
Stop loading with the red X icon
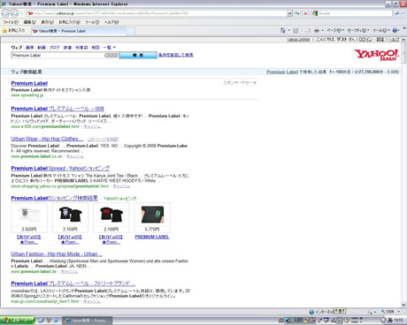(305, 13)
